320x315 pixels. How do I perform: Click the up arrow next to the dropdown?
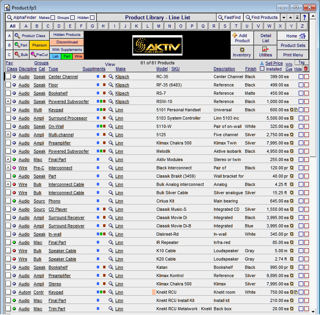tap(291, 17)
